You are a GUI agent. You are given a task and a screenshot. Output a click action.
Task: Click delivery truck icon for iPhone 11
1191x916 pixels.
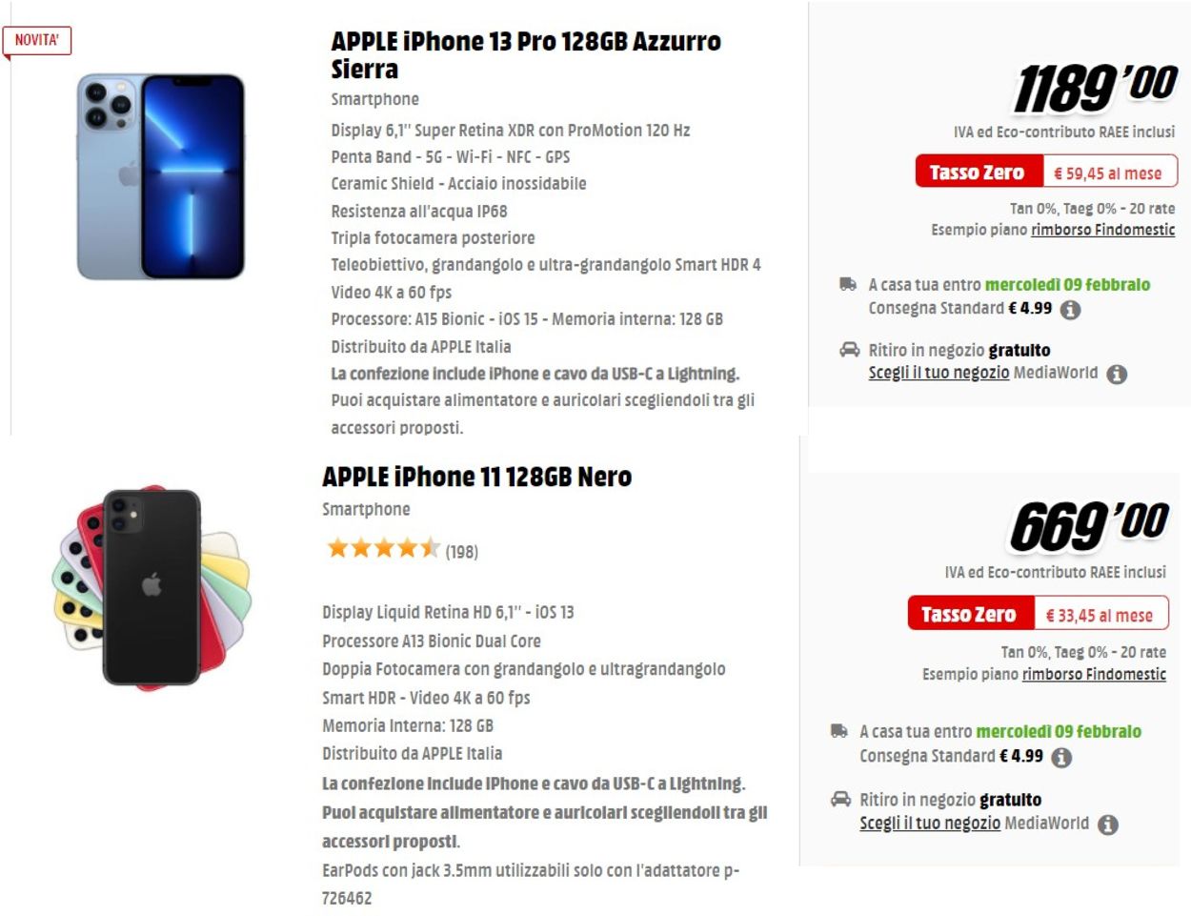tap(839, 731)
